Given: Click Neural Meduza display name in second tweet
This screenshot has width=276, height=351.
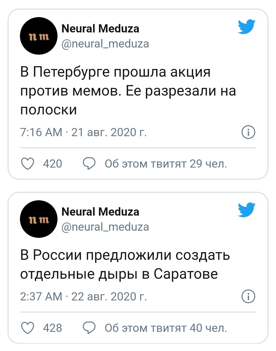Looking at the screenshot, I should pyautogui.click(x=100, y=212).
